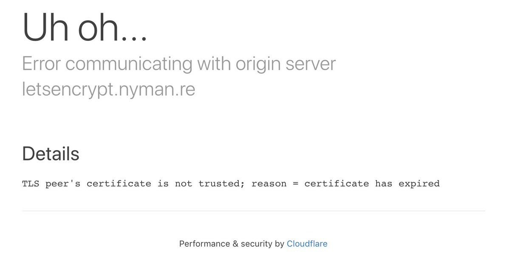Click the "Performance & security by" footer text

point(232,244)
